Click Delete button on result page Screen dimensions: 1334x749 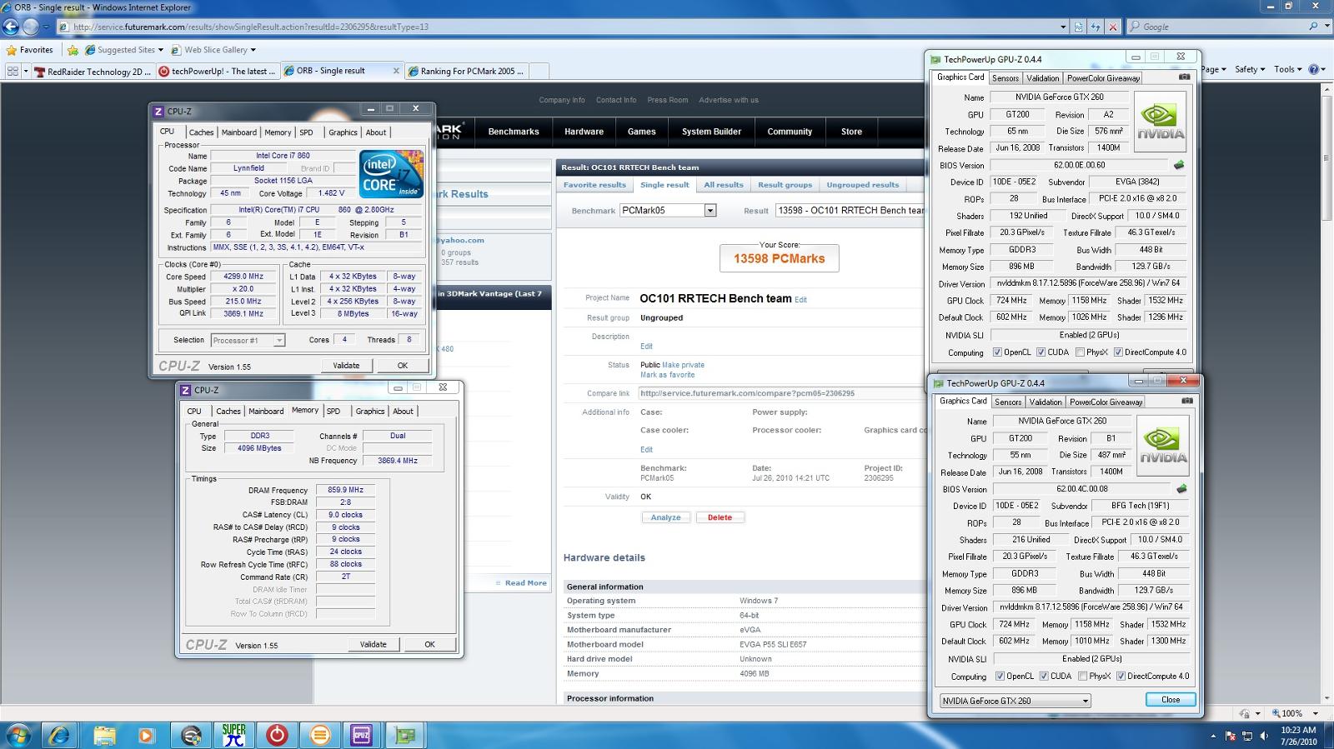pos(720,517)
